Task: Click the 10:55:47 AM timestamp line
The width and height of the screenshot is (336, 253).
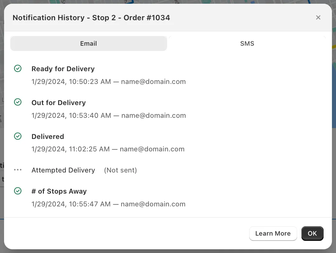Action: pos(109,204)
